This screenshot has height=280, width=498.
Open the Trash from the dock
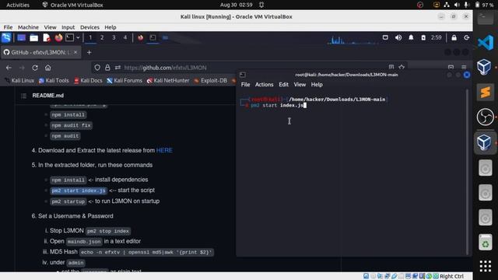(x=485, y=243)
